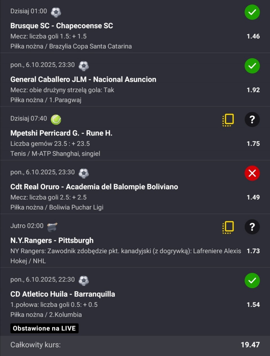Click the 1.75 odds on tennis bet
This screenshot has width=270, height=356.
click(253, 144)
